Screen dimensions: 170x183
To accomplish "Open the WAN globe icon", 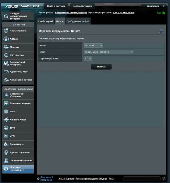I will click(x=6, y=112).
